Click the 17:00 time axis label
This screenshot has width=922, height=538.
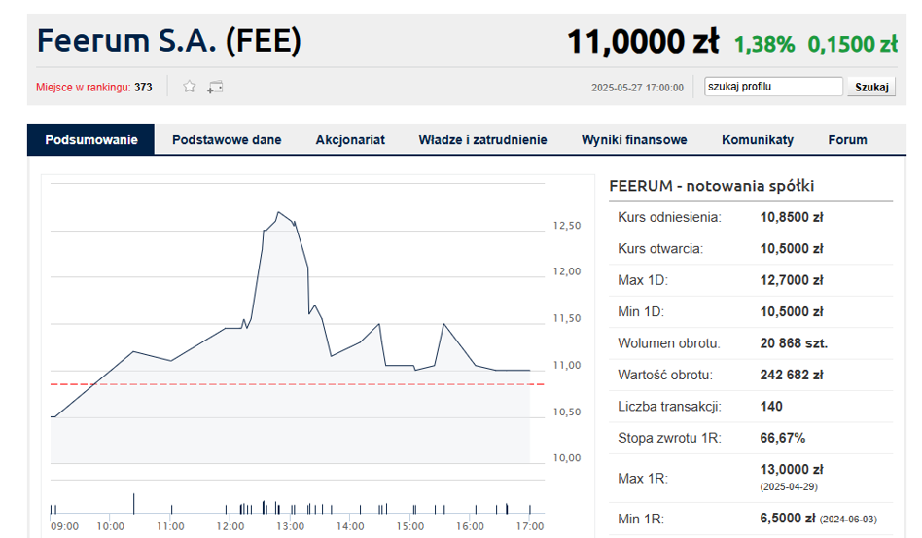pos(529,526)
